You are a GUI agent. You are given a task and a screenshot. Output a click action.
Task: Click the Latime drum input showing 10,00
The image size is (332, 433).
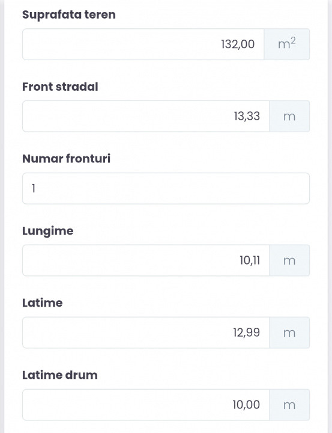[146, 405]
